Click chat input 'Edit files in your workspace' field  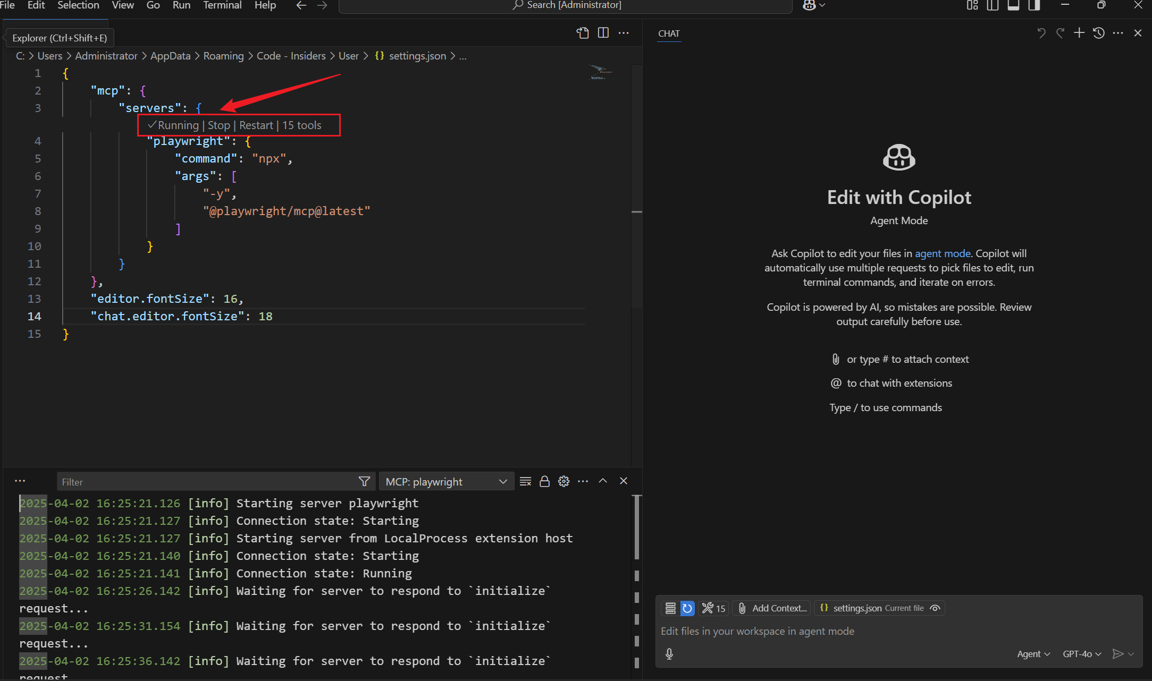tap(898, 631)
